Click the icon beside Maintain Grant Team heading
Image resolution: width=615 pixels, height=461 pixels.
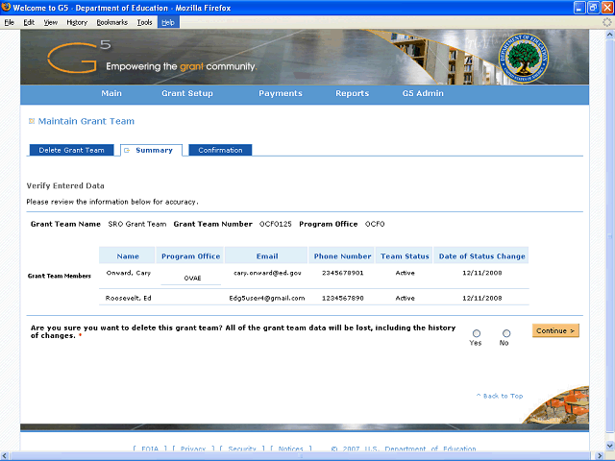(x=32, y=121)
